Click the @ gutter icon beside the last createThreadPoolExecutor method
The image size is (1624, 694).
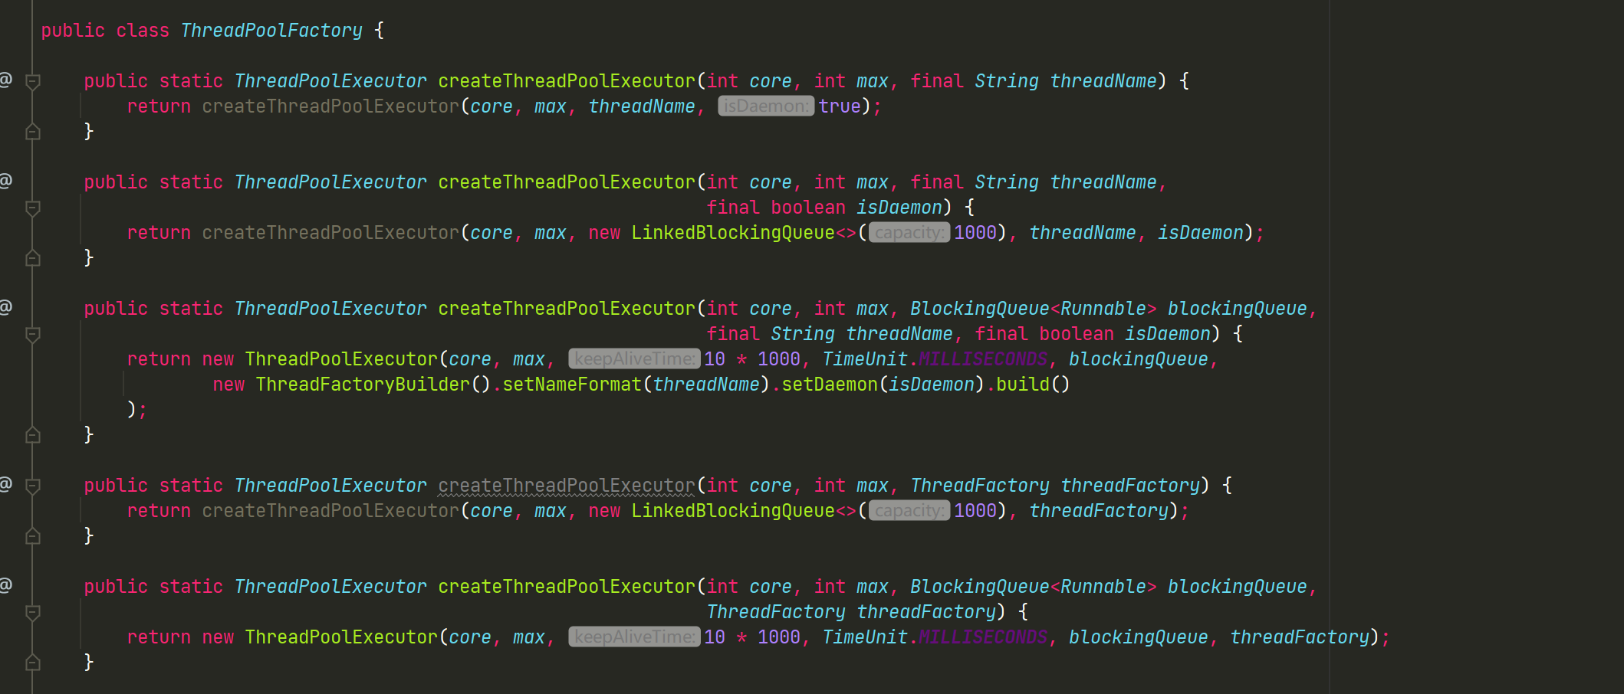pyautogui.click(x=5, y=585)
